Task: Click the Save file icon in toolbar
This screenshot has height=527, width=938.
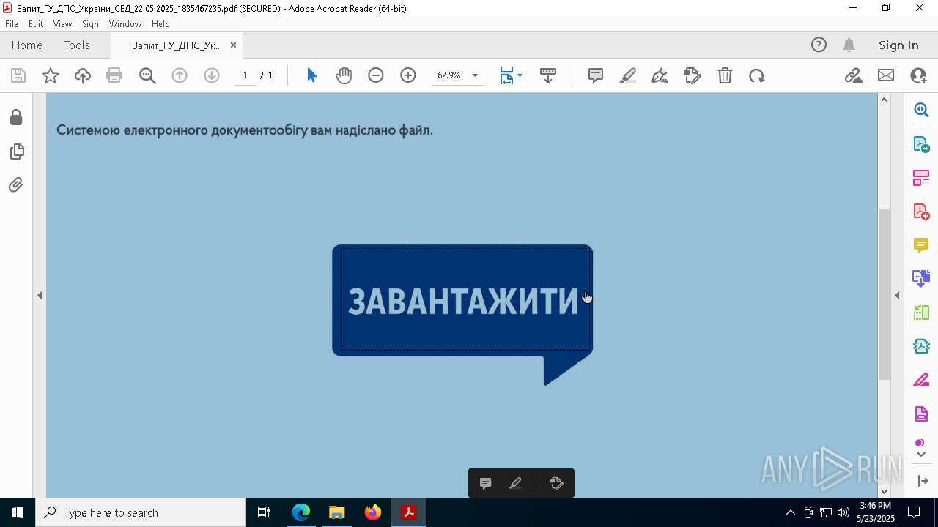Action: [18, 75]
